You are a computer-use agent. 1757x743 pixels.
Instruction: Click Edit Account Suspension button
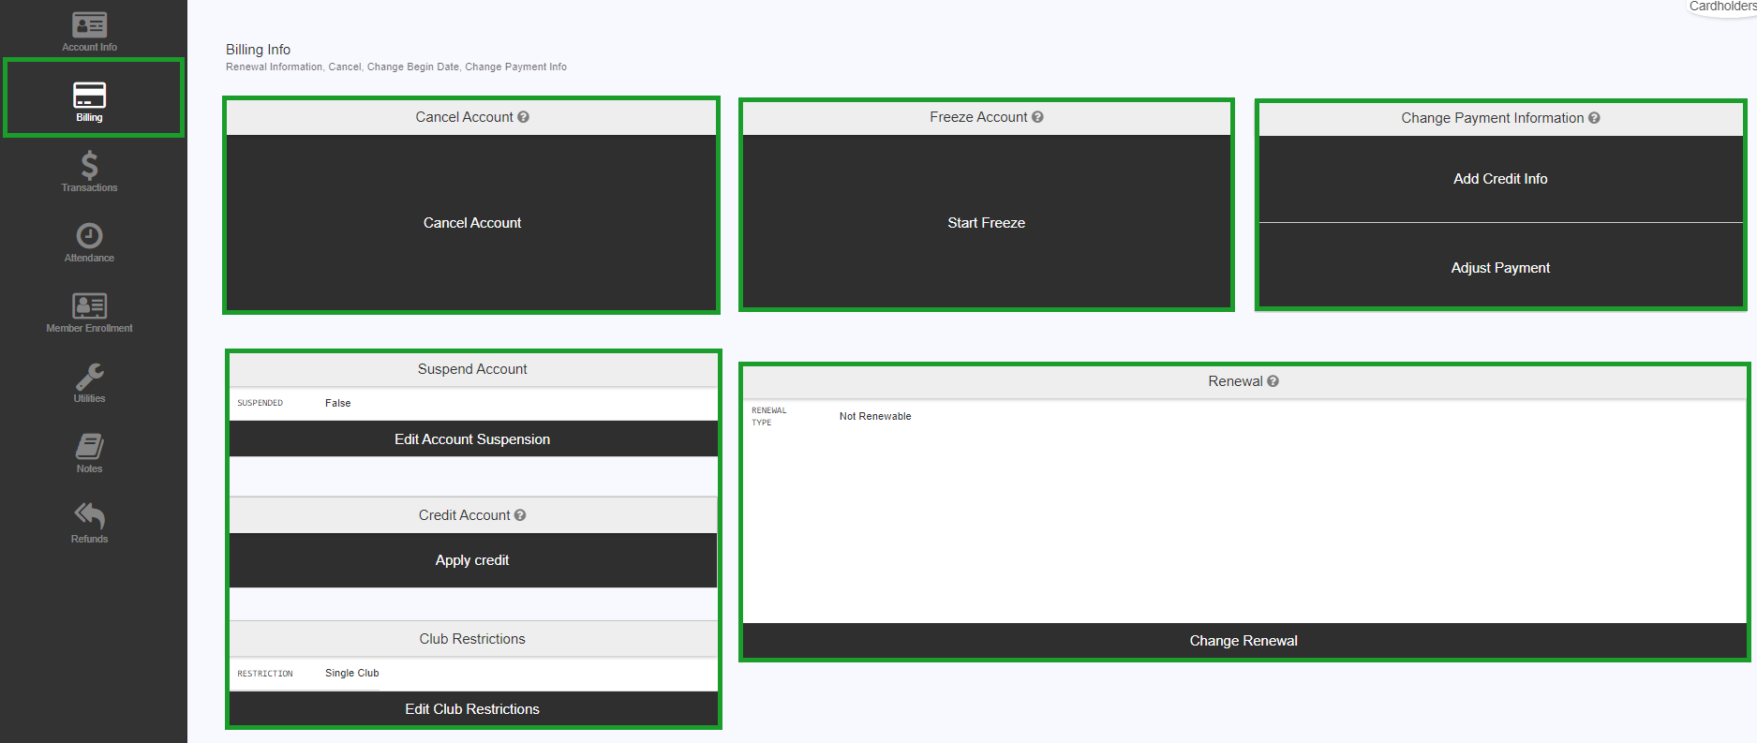[473, 439]
